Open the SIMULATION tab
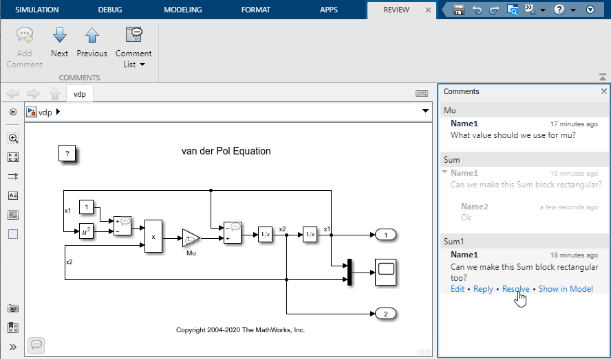The image size is (611, 359). coord(37,10)
